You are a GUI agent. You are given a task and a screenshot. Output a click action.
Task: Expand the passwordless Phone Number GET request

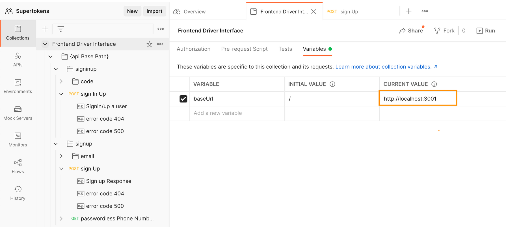click(61, 219)
